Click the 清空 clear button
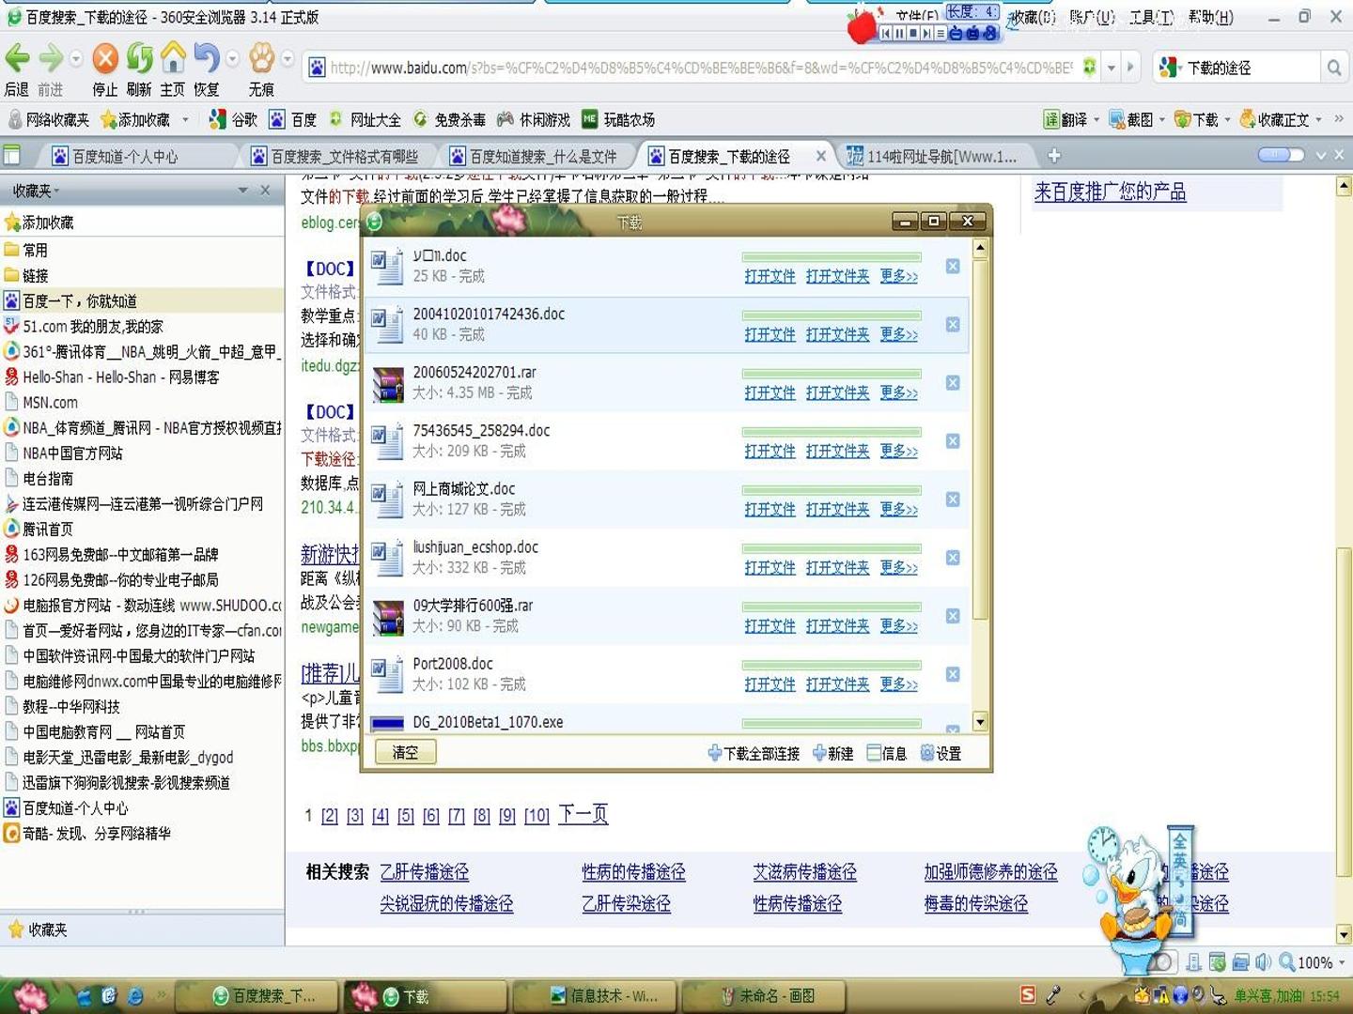 pyautogui.click(x=405, y=752)
